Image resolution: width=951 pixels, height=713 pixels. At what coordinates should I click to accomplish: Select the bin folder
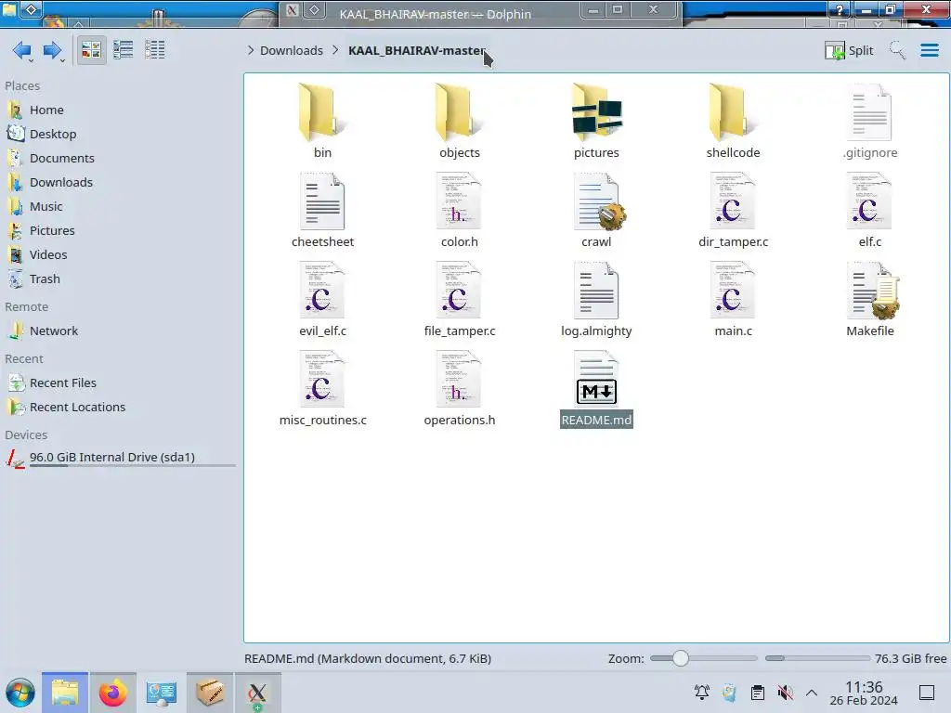pyautogui.click(x=322, y=122)
